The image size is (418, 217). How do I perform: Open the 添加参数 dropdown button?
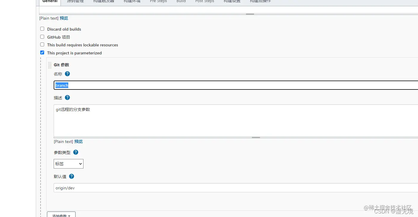tap(61, 215)
